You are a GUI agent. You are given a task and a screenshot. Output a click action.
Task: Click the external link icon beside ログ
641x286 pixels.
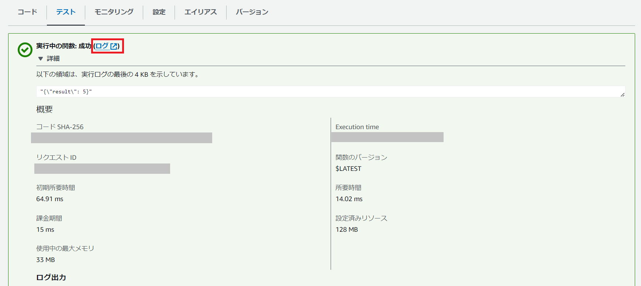(x=114, y=46)
